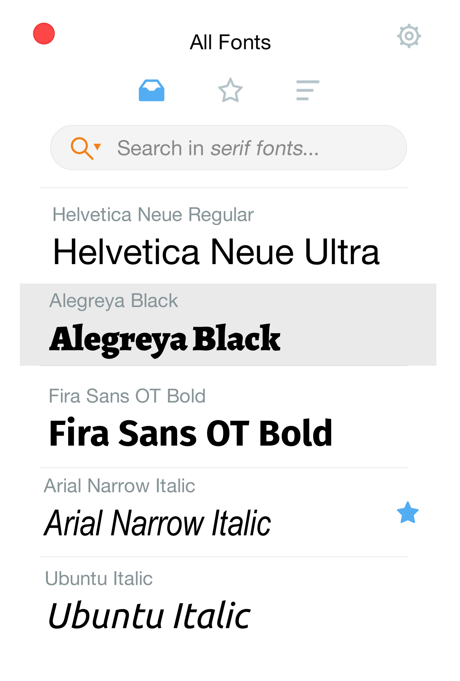Select the Arial Narrow Italic preview text
Screen dimensions: 460x681
tap(158, 523)
